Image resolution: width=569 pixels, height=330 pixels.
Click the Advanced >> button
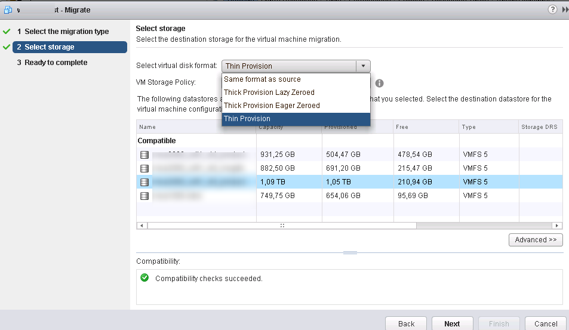point(536,240)
